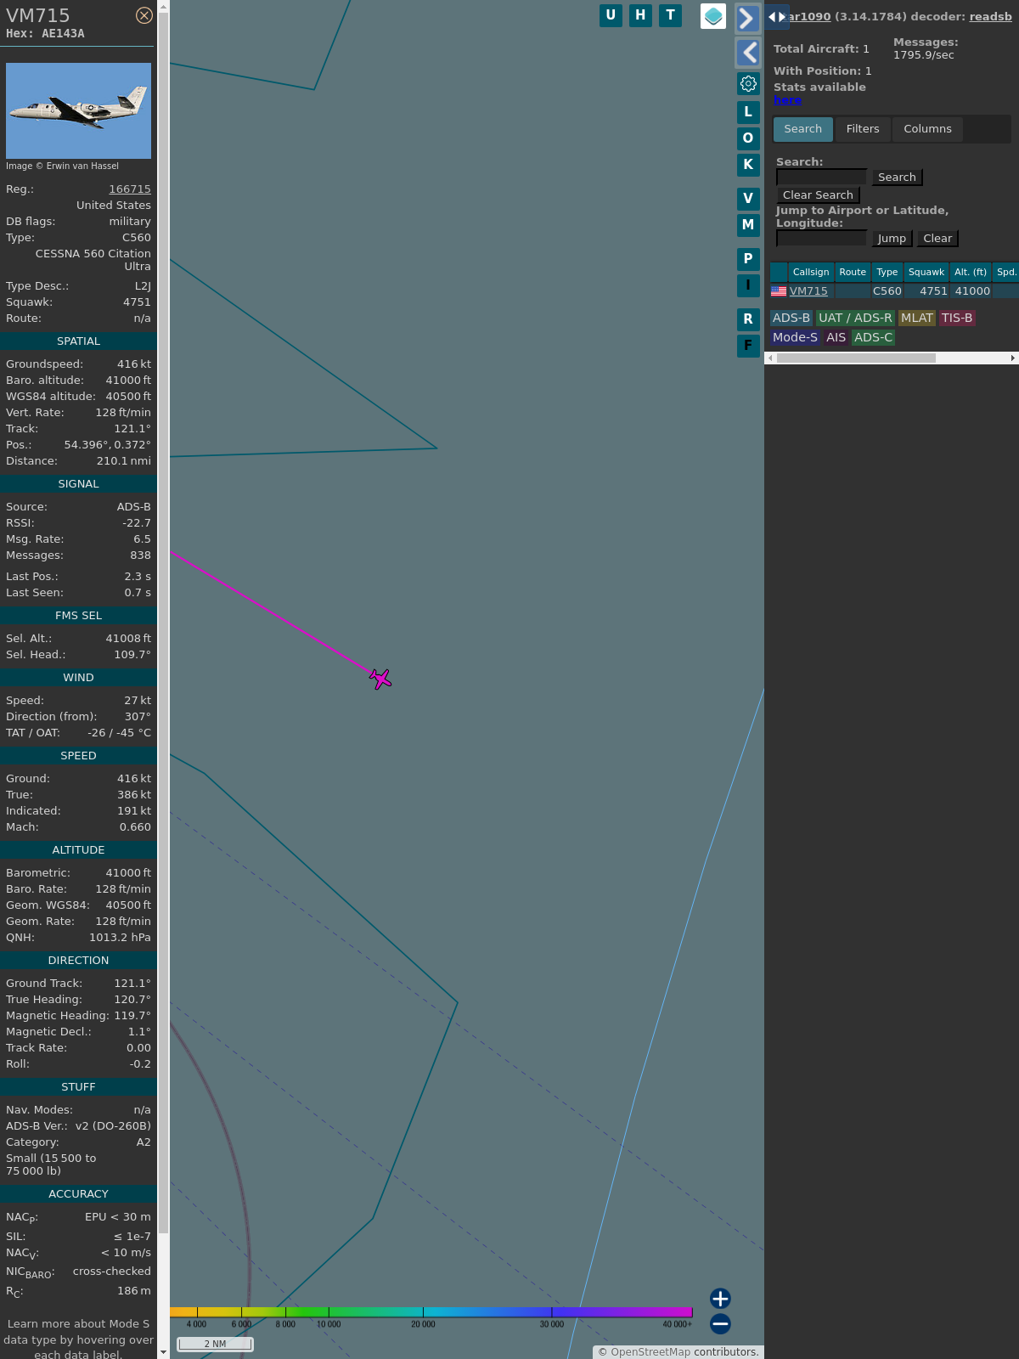Open registration link 166715
This screenshot has height=1359, width=1019.
[130, 189]
